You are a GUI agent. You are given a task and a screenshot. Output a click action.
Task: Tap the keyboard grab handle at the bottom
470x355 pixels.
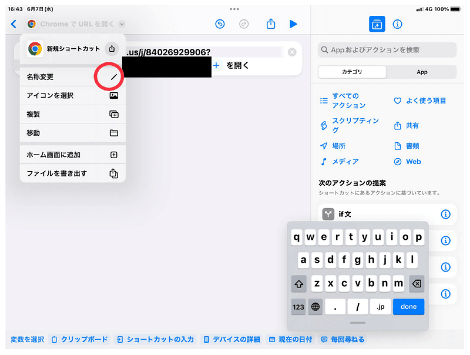[x=358, y=323]
